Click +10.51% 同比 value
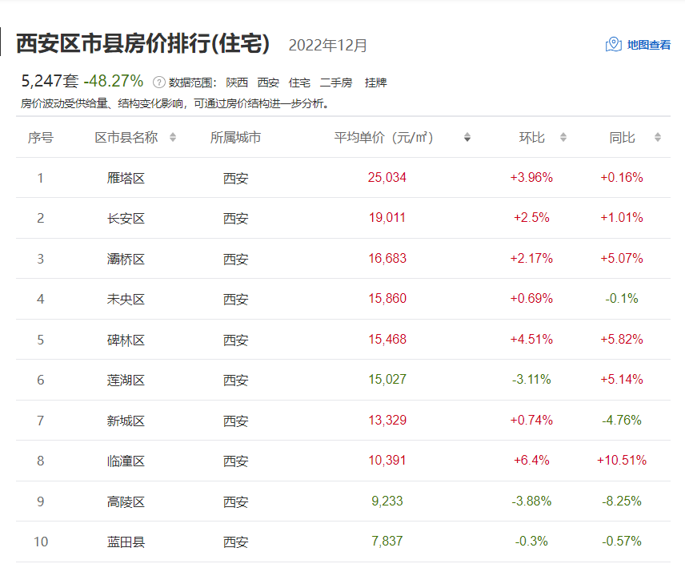Viewport: 685px width, 588px height. pos(622,461)
